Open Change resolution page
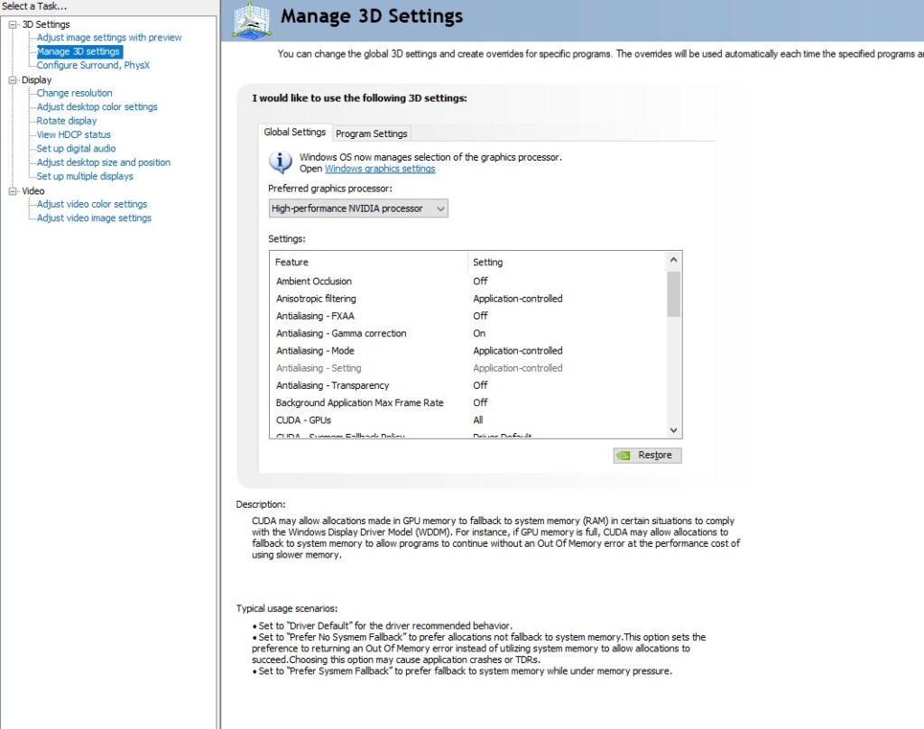This screenshot has width=924, height=729. [74, 93]
